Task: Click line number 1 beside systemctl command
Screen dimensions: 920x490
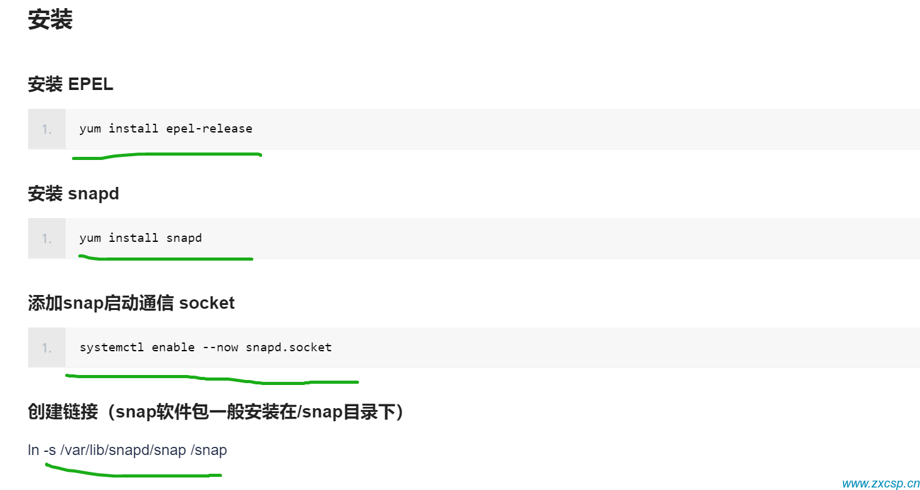Action: click(47, 348)
